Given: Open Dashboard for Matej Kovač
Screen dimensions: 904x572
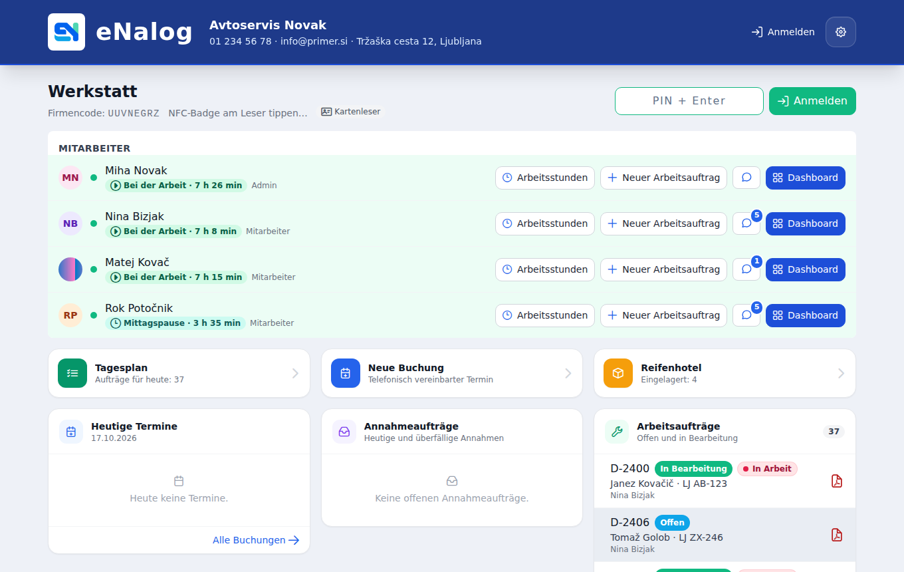Looking at the screenshot, I should pyautogui.click(x=806, y=269).
